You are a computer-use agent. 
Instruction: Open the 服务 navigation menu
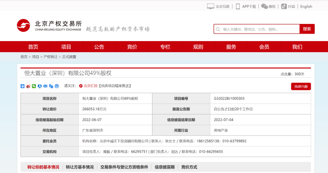pos(231,47)
